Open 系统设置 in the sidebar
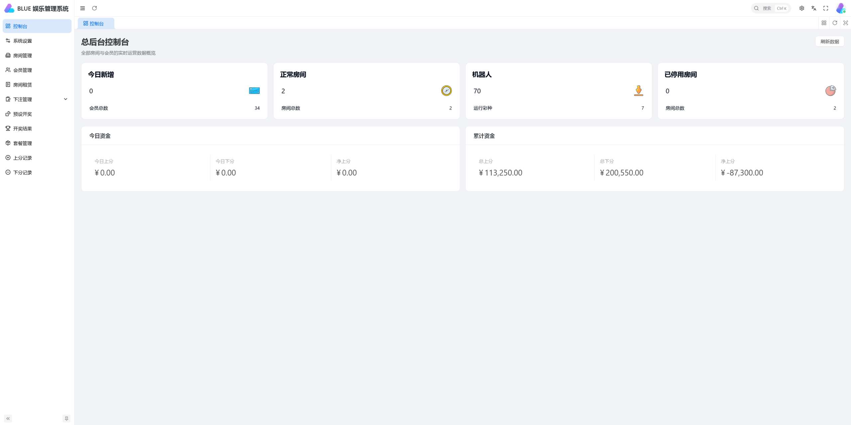Viewport: 851px width, 425px height. pyautogui.click(x=37, y=41)
